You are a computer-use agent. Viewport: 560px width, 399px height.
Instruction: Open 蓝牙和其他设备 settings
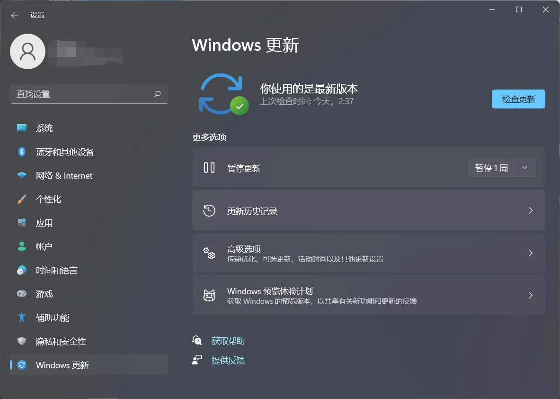coord(89,152)
